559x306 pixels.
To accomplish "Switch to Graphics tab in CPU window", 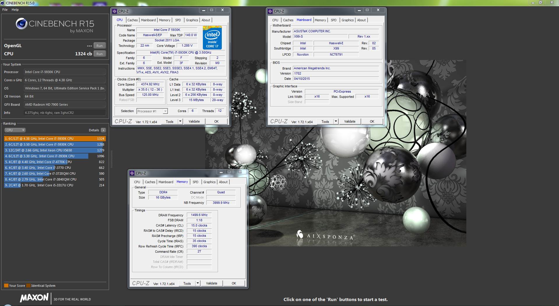I will (192, 20).
